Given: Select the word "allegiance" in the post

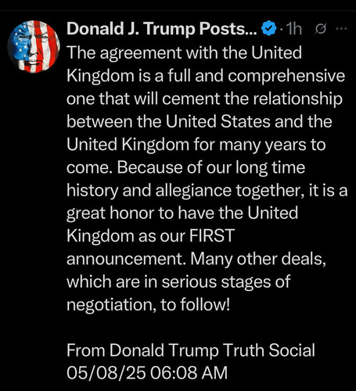Looking at the screenshot, I should 193,191.
